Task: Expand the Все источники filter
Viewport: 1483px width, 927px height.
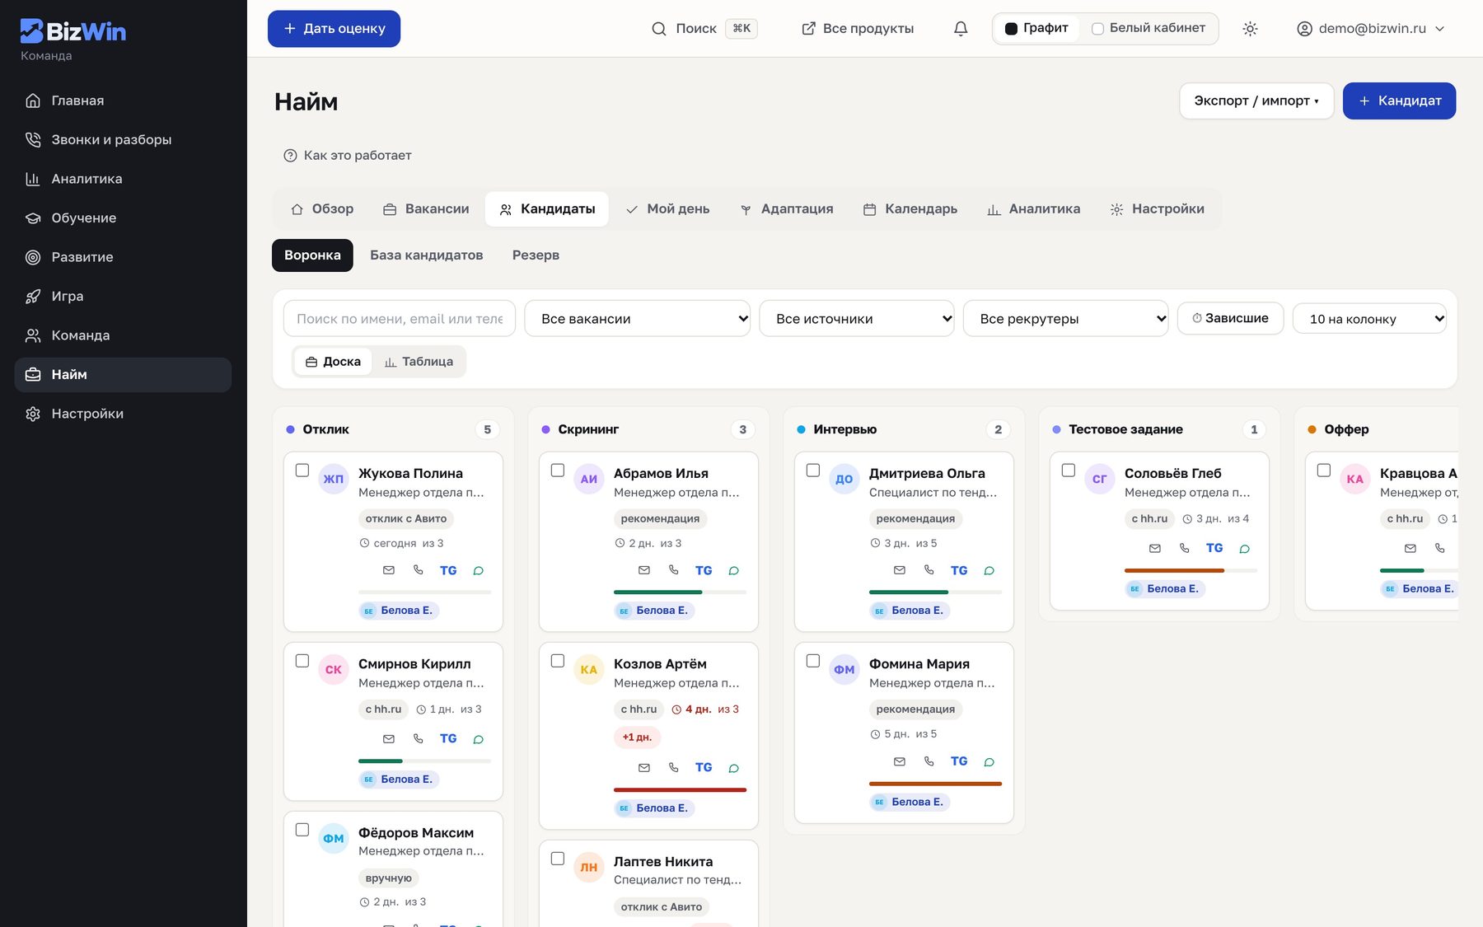Action: point(857,319)
